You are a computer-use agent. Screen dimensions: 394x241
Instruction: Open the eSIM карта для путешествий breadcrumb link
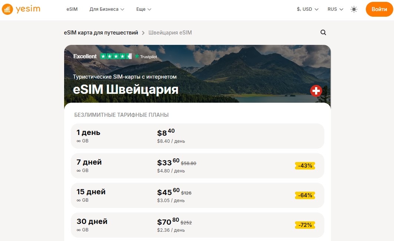click(x=100, y=33)
